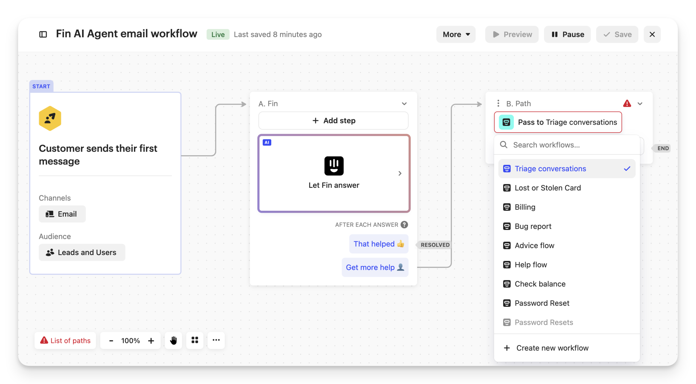696x384 pixels.
Task: Pause the live workflow
Action: pyautogui.click(x=567, y=34)
